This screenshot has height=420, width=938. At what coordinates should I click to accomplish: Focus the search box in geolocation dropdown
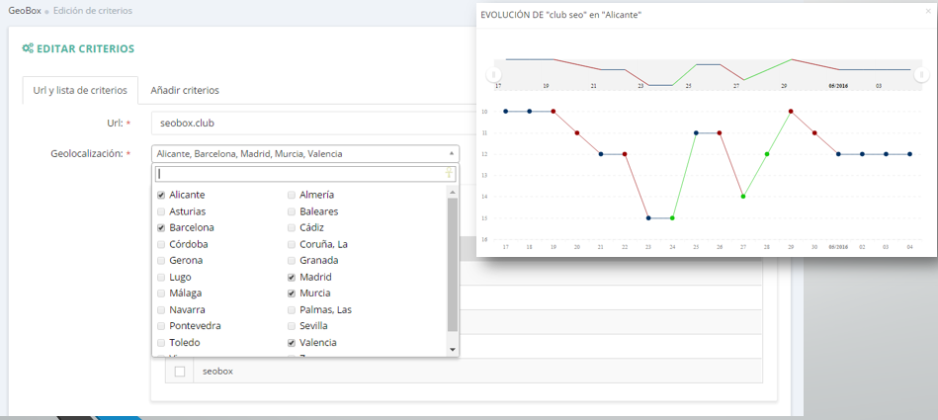(298, 174)
